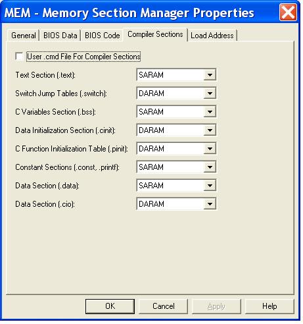Open Data Initialization Section (.cinit) dropdown
The width and height of the screenshot is (303, 324).
coord(176,130)
